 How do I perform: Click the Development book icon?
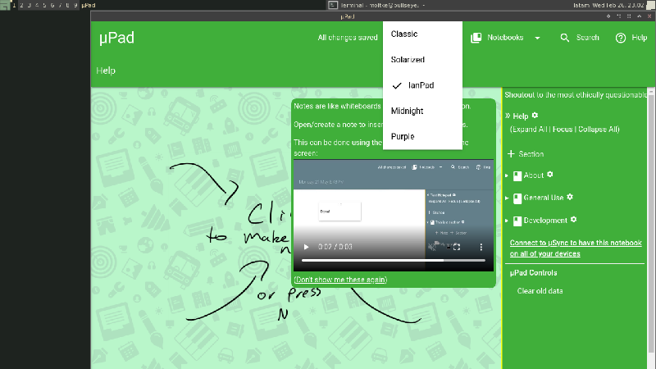(x=517, y=221)
